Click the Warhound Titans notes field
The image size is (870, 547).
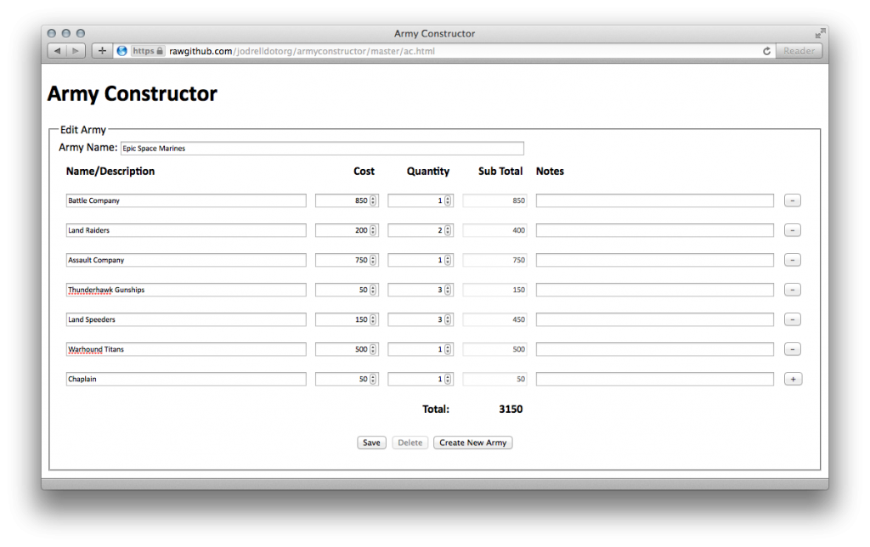(655, 349)
